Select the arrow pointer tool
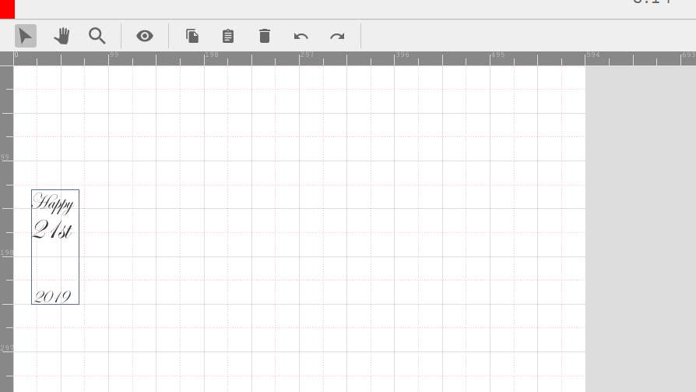The height and width of the screenshot is (392, 696). pos(26,36)
